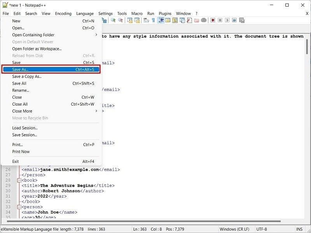The height and width of the screenshot is (233, 311).
Task: Enable synchronized vertical scrolling icon
Action: pyautogui.click(x=130, y=20)
